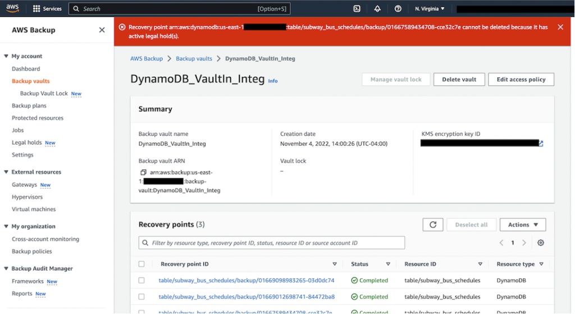This screenshot has width=575, height=314.
Task: Collapse the External resources section
Action: coord(6,172)
